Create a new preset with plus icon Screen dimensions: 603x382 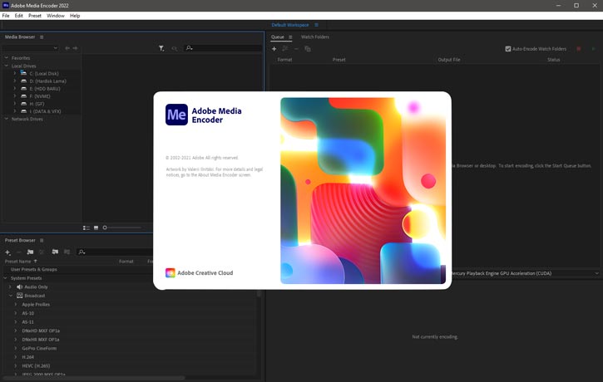(7, 252)
